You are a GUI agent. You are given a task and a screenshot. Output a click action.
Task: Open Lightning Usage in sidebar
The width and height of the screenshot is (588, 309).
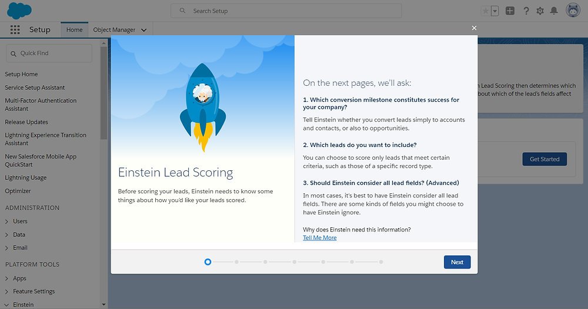[25, 177]
